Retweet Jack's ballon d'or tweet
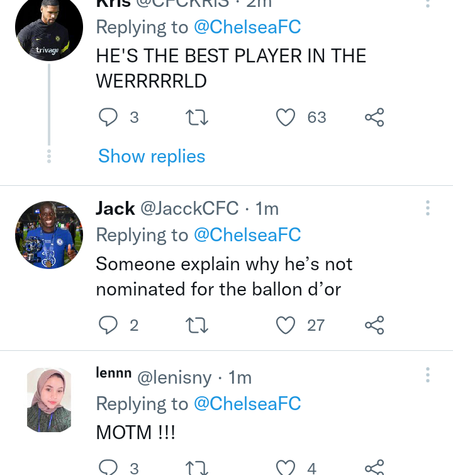 pyautogui.click(x=197, y=325)
